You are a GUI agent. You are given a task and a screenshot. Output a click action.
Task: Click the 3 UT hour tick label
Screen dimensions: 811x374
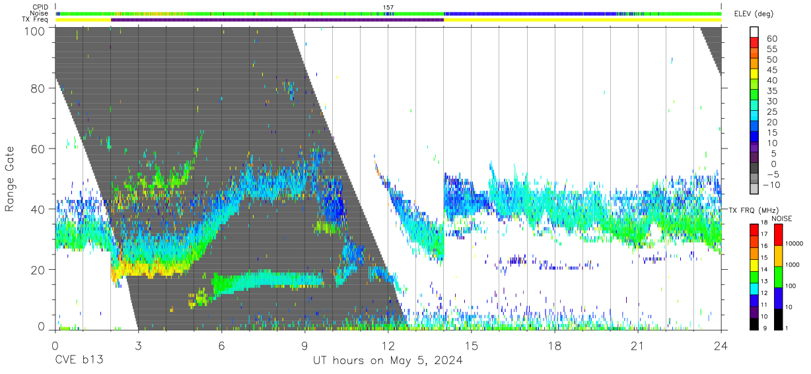[138, 344]
